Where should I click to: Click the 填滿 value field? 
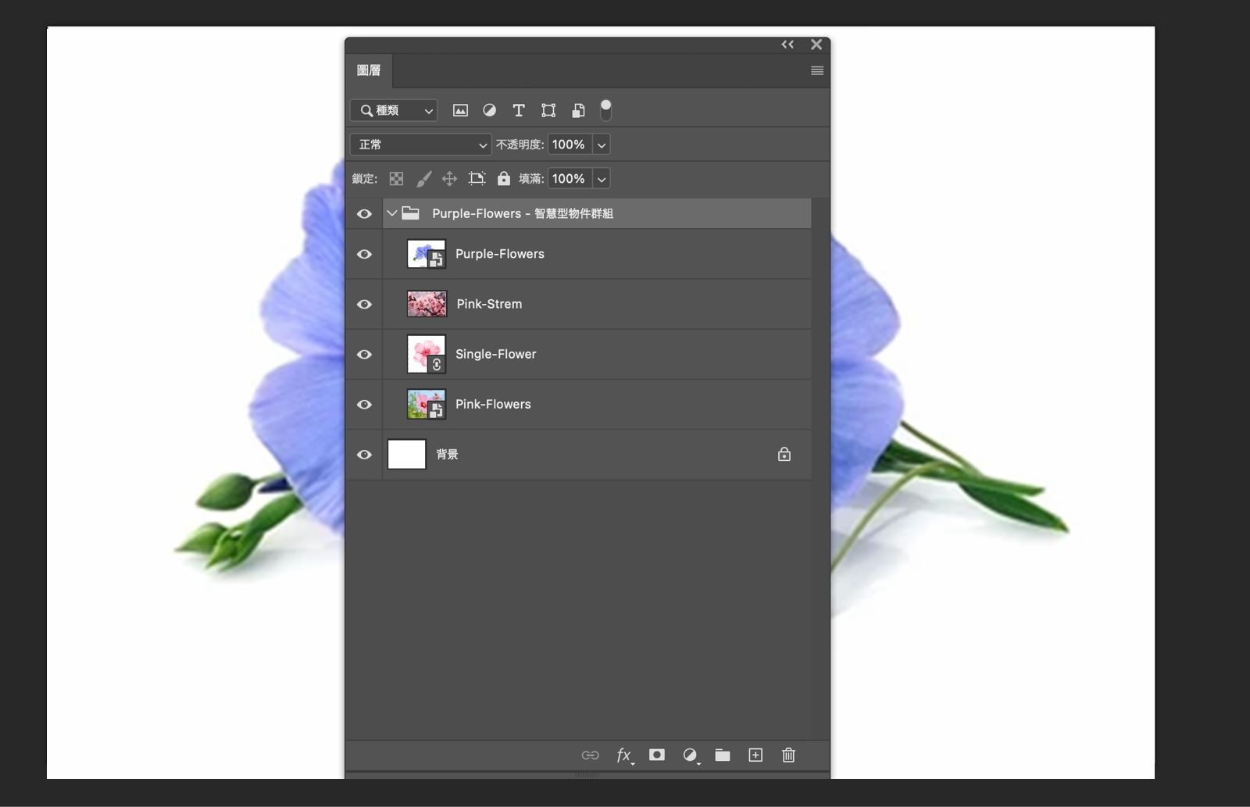(570, 179)
